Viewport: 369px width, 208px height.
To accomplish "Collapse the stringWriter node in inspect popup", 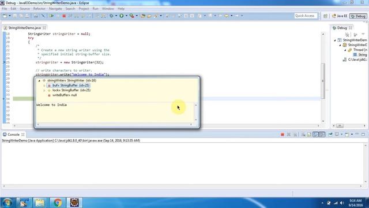I will click(x=39, y=80).
